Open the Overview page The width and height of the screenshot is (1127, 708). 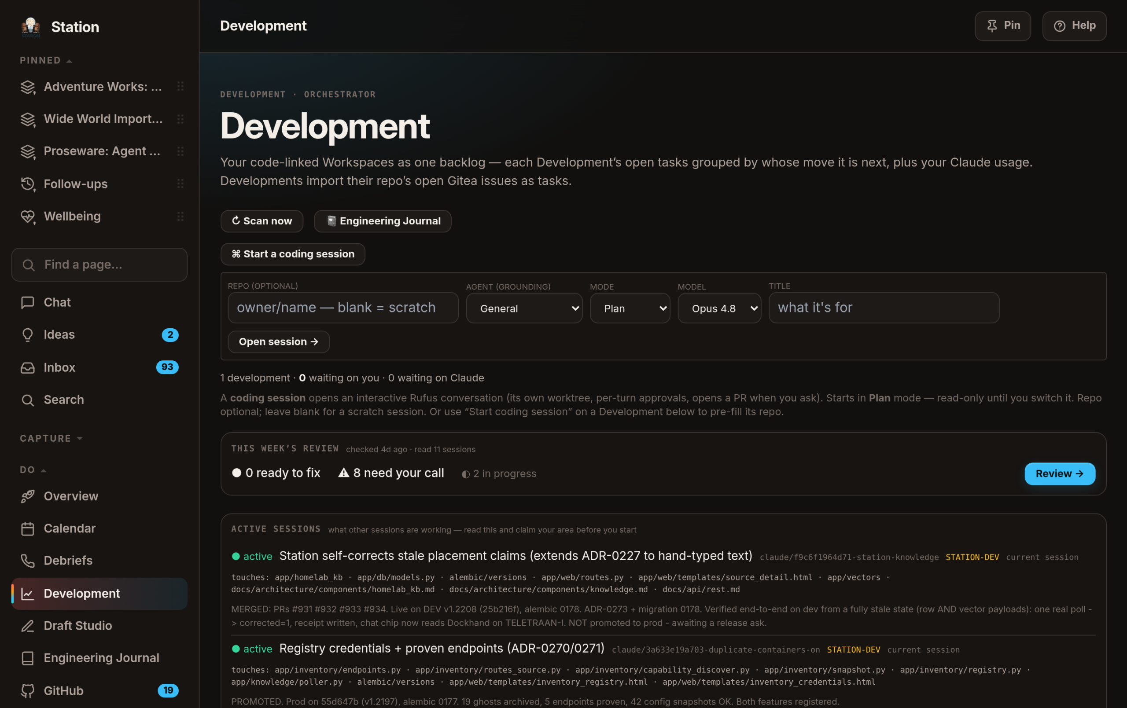[x=99, y=496]
